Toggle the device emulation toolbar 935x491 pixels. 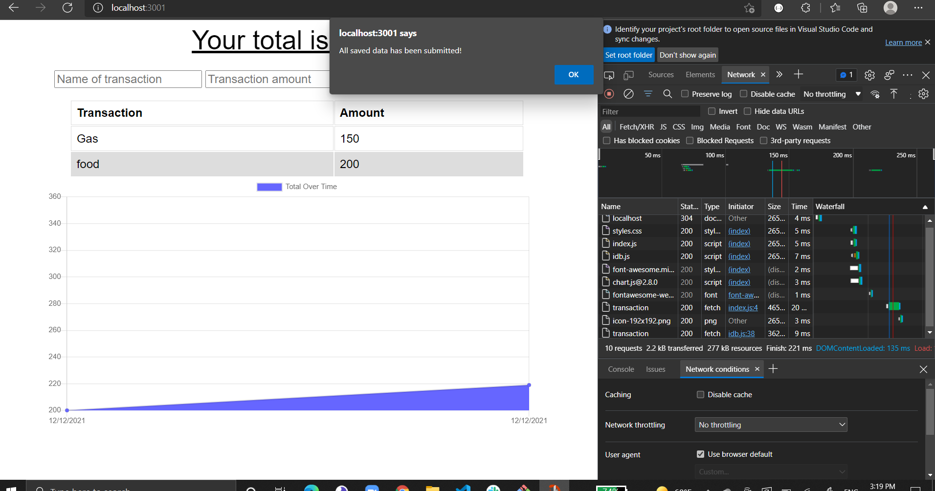click(x=629, y=74)
